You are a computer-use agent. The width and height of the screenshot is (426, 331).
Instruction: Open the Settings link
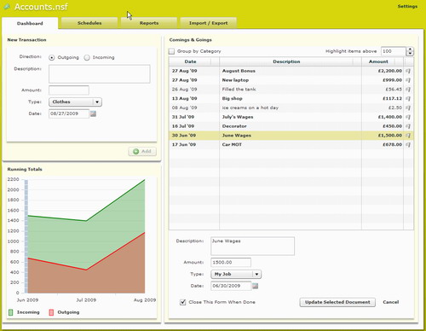(x=407, y=6)
